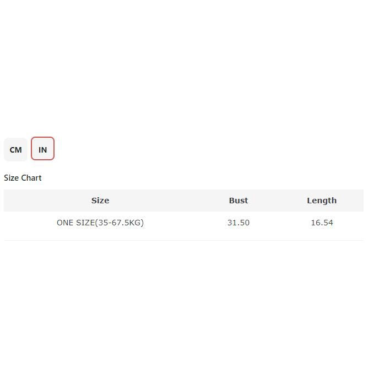Click the Bust column header

pyautogui.click(x=239, y=201)
